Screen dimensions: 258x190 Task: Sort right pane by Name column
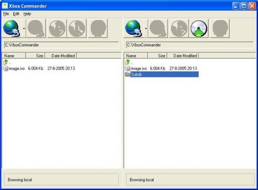(x=136, y=56)
